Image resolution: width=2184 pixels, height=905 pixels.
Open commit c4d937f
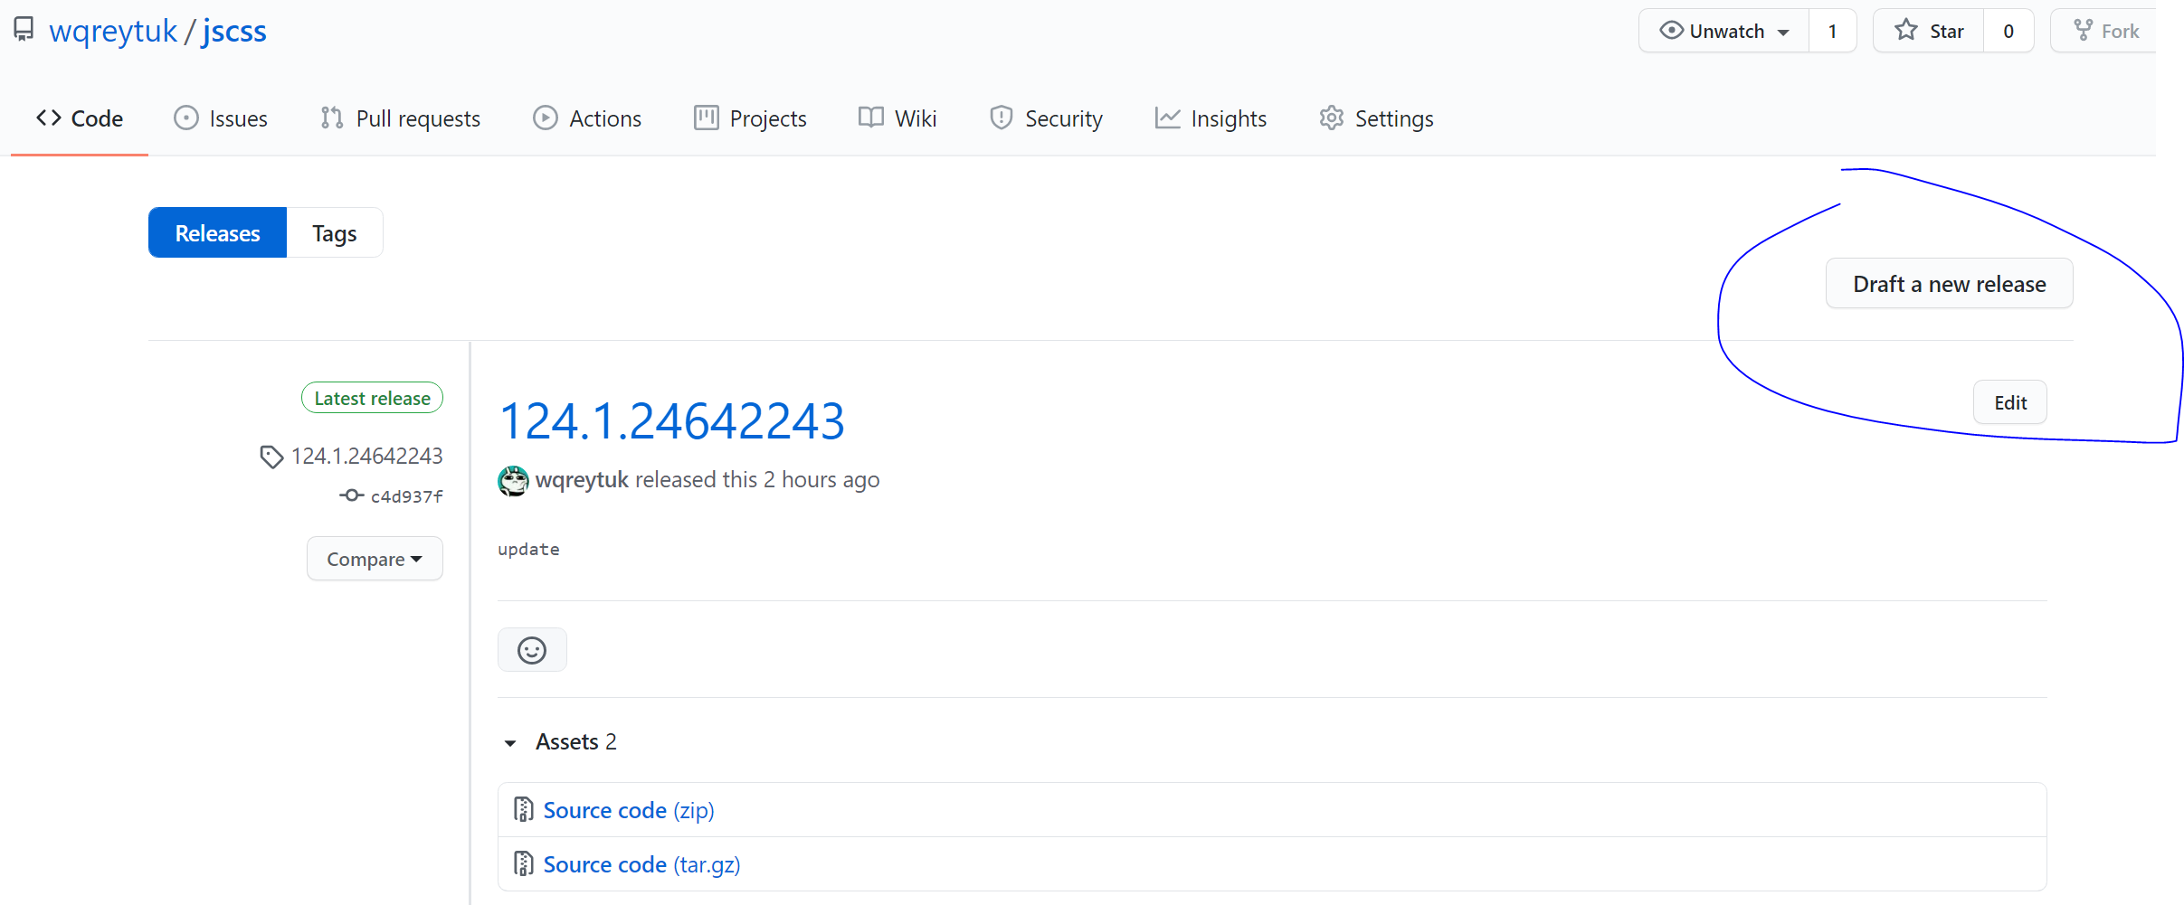click(x=407, y=496)
